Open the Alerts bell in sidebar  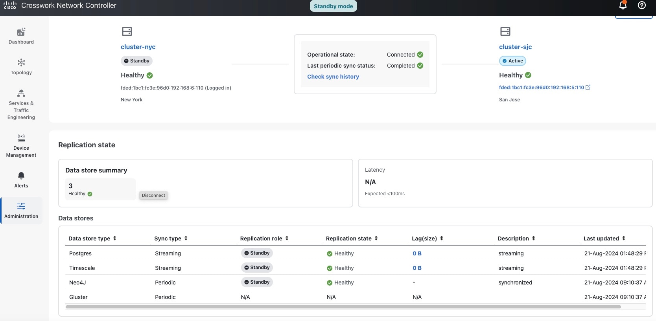21,176
